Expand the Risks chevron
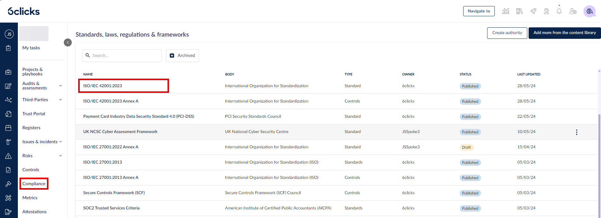 (x=61, y=156)
